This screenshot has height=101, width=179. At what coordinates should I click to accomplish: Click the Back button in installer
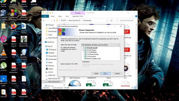[96, 74]
